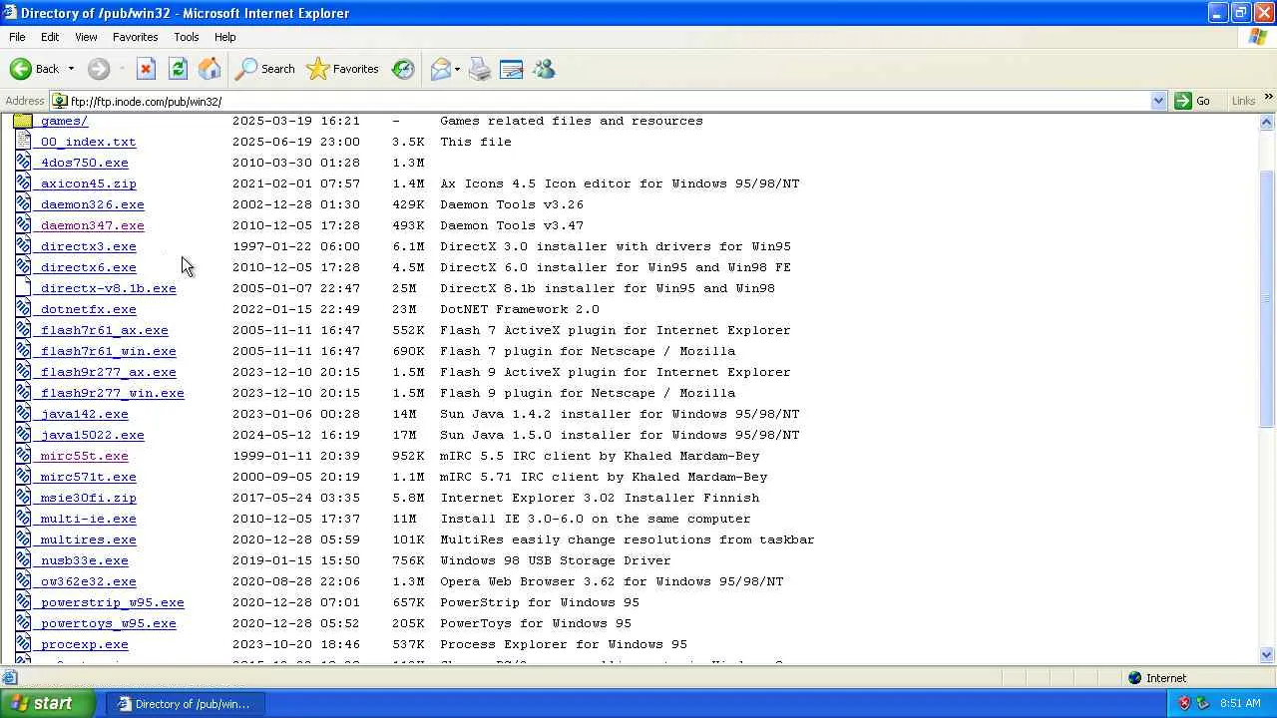Click the description "Install IE 3.0-6.0 on the same computer"
Viewport: 1277px width, 718px height.
596,519
